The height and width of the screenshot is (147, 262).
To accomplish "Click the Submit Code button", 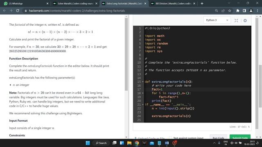I will coord(240,137).
